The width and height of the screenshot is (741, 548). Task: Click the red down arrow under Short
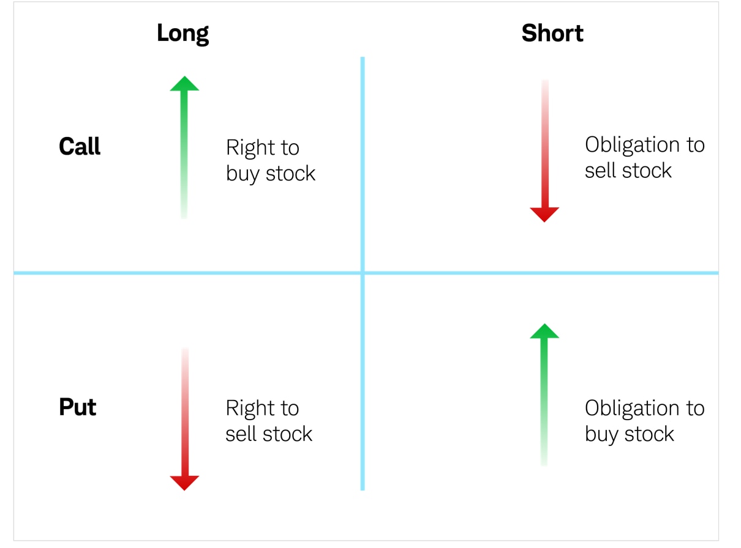point(544,153)
